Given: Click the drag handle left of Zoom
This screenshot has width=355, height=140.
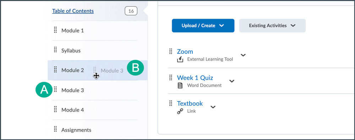Looking at the screenshot, I should (171, 51).
